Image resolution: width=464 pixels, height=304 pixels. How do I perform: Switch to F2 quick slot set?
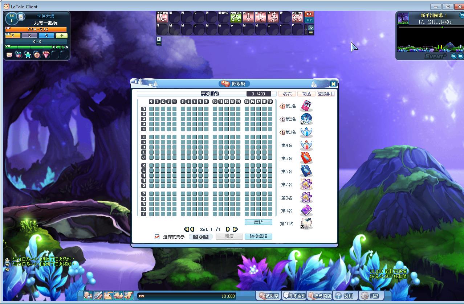pos(309,20)
